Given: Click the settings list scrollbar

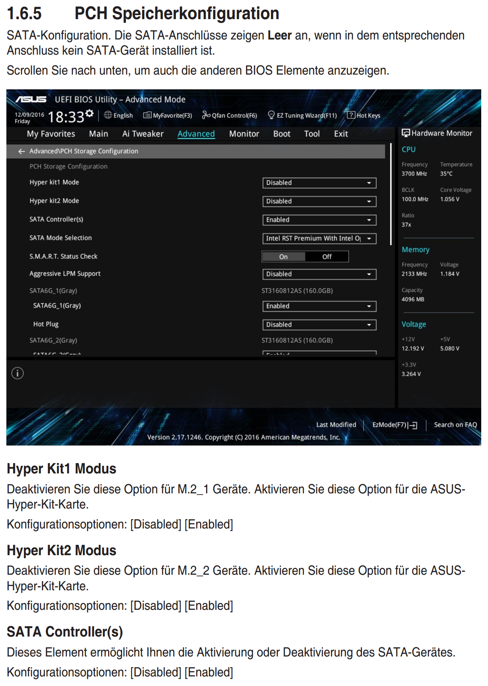Looking at the screenshot, I should [x=391, y=194].
